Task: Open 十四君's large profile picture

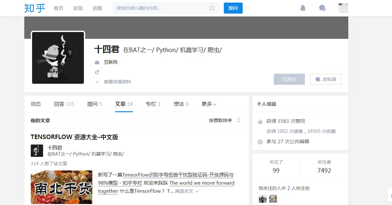Action: (x=58, y=58)
